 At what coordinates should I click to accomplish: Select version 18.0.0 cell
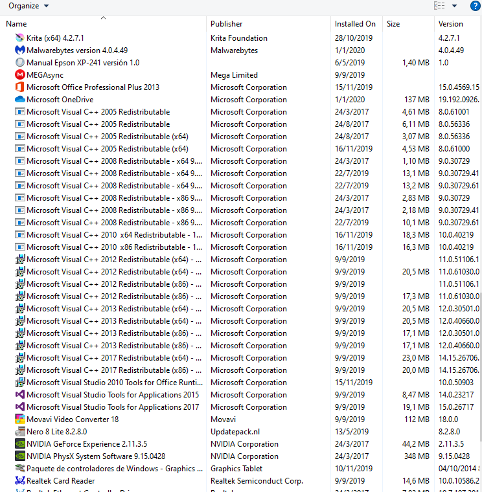pos(448,419)
